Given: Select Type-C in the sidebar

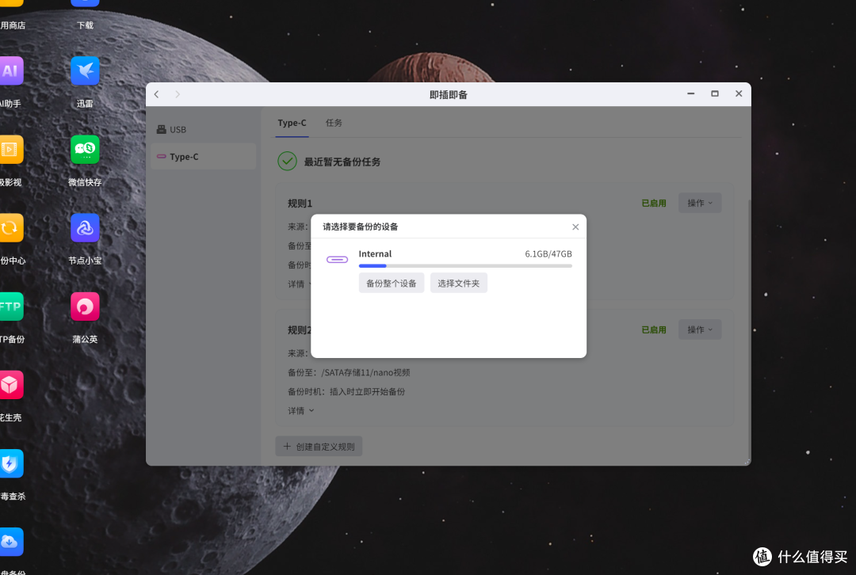Looking at the screenshot, I should pos(203,157).
